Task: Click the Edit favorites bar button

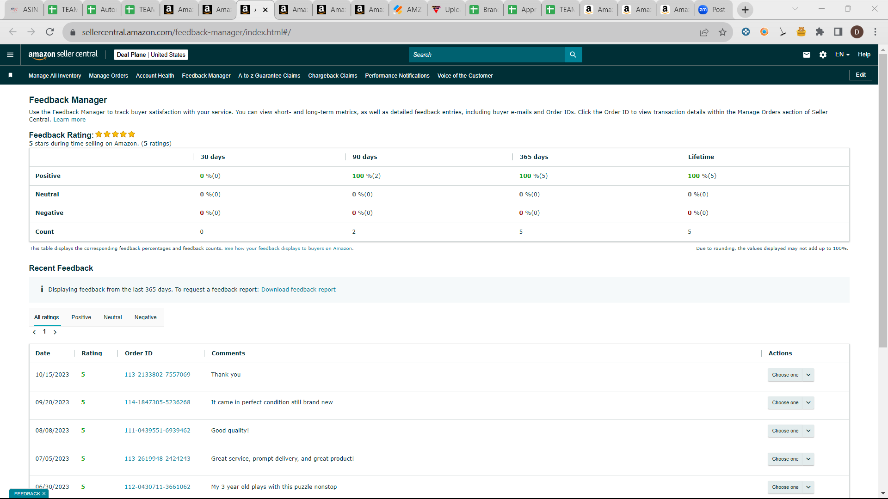Action: coord(860,75)
